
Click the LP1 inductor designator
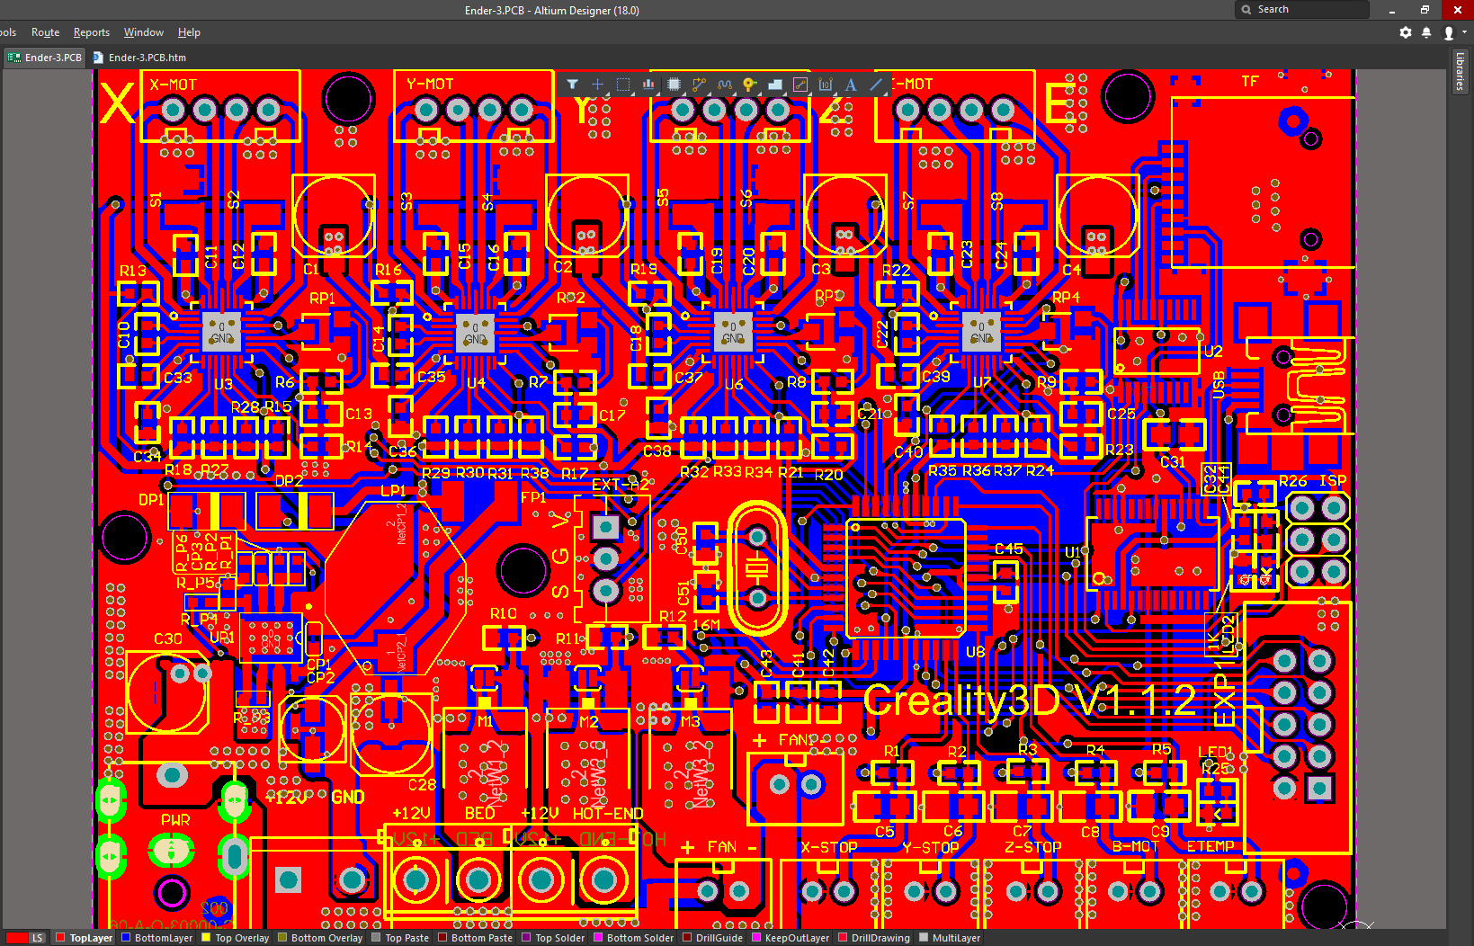(393, 491)
